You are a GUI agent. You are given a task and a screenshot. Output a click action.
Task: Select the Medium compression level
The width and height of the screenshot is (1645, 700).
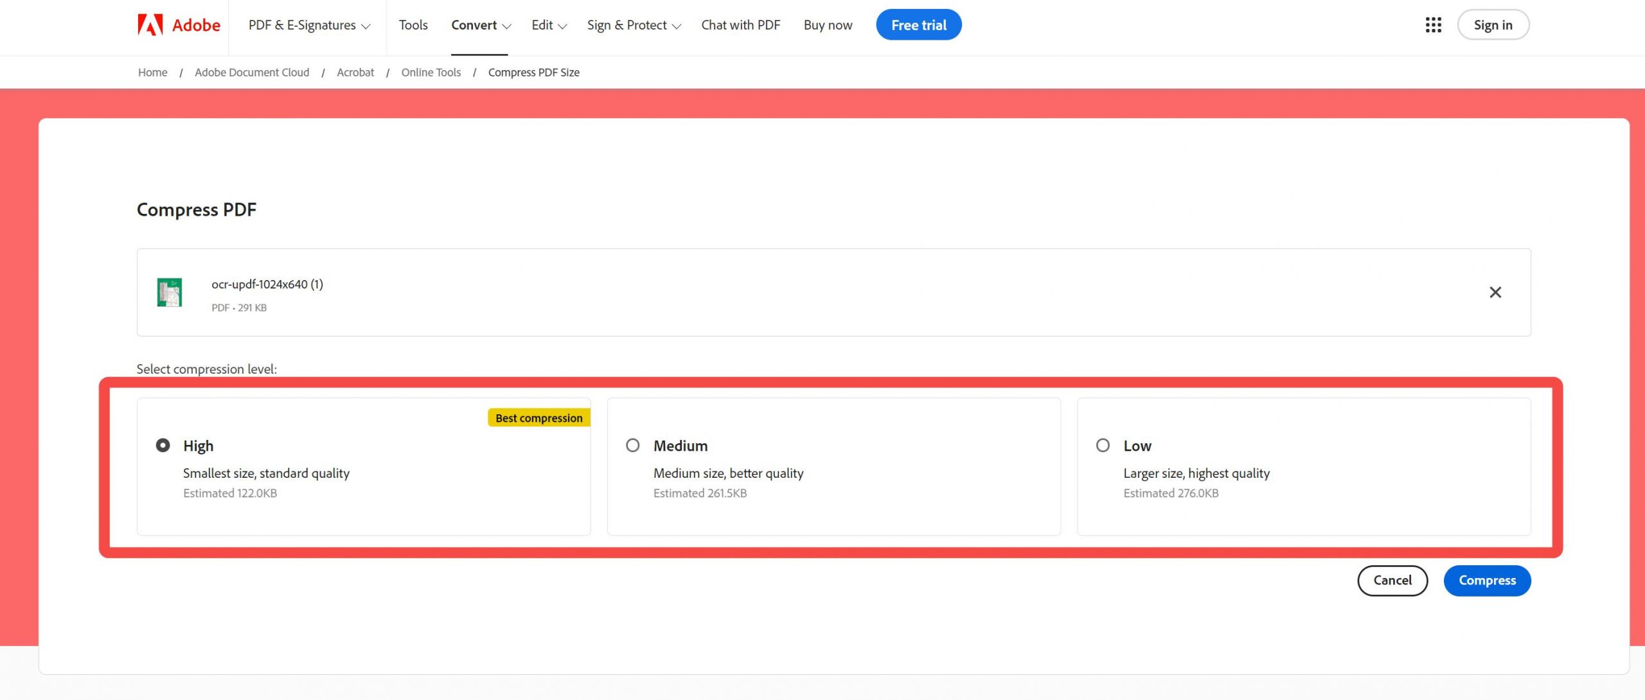point(633,445)
